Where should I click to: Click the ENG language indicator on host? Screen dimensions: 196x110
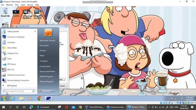[x=176, y=107]
